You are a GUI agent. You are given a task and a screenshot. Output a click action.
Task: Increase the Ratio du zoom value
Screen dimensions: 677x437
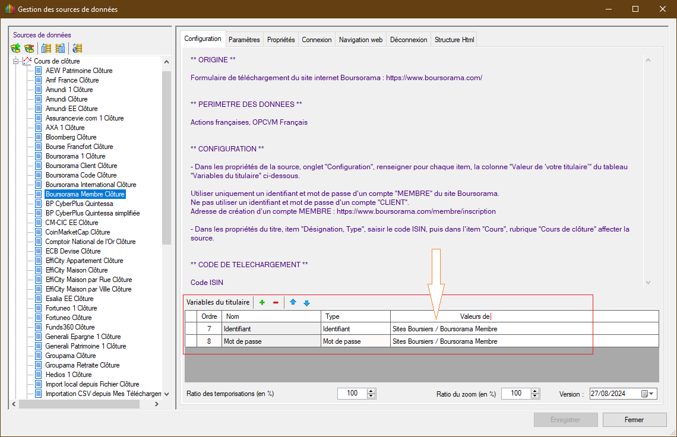(535, 391)
